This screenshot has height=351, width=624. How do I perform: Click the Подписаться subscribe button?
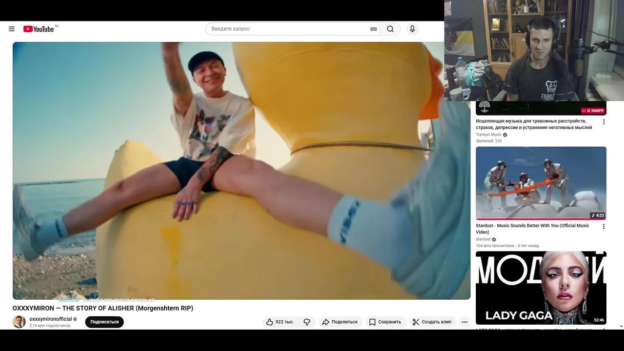[x=104, y=322]
